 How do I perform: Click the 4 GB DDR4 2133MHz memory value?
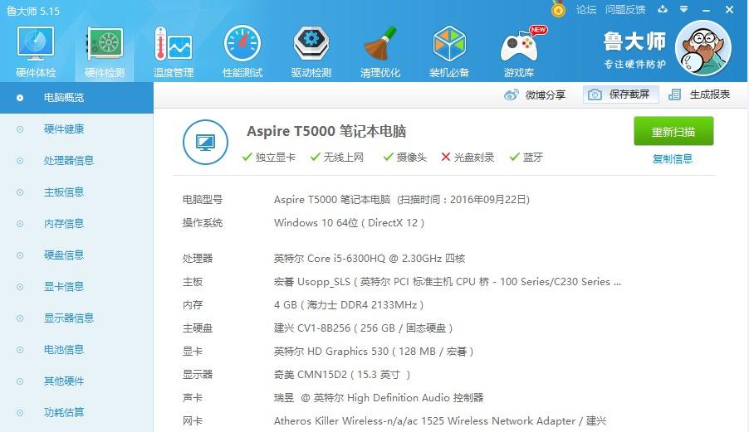pyautogui.click(x=349, y=304)
